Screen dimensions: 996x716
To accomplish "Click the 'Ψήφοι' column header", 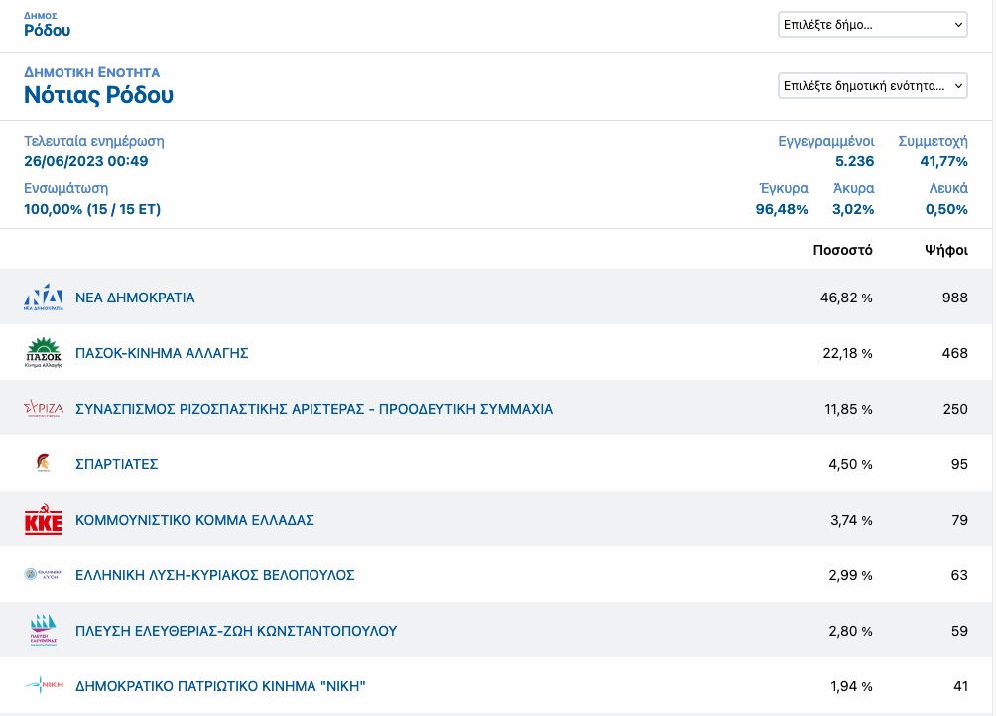I will 946,250.
